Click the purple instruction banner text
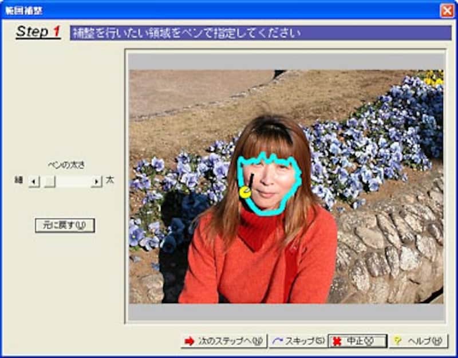 (x=186, y=33)
